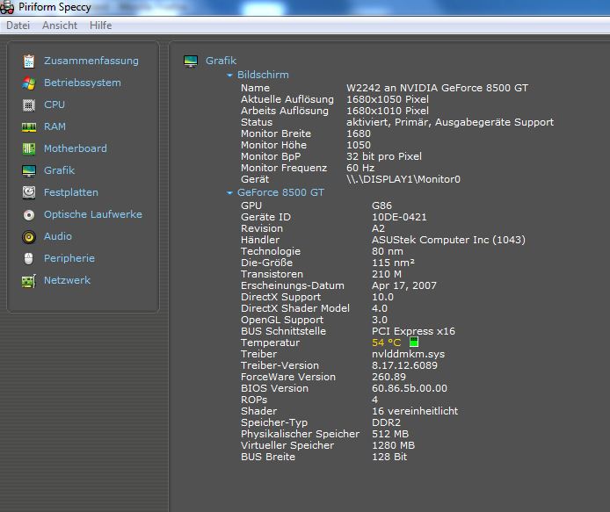Collapse the Bildschirm section arrow
The height and width of the screenshot is (512, 610).
[229, 75]
